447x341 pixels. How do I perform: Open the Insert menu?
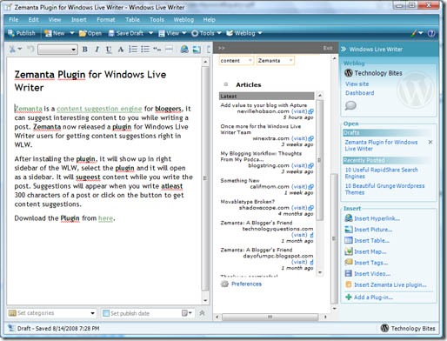[79, 20]
